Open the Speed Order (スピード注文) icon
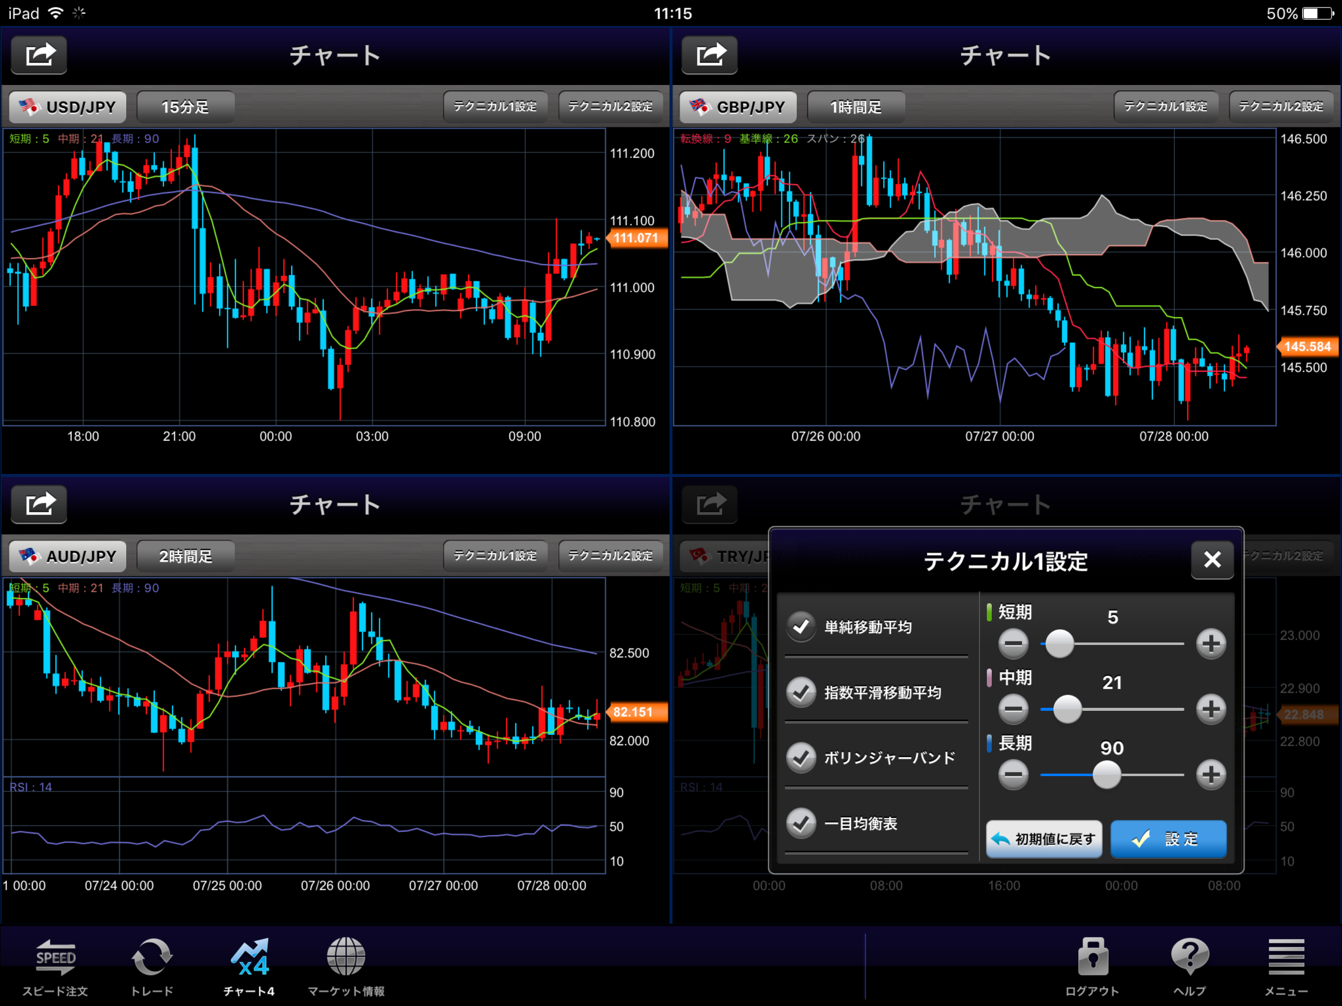 coord(55,957)
